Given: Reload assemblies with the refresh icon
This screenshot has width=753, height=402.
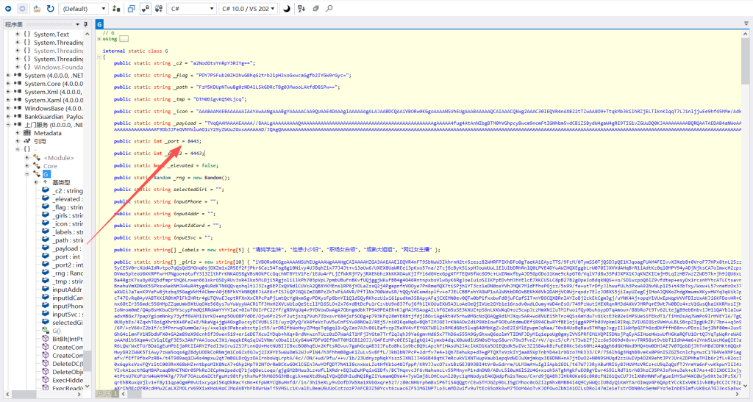Looking at the screenshot, I should pos(51,9).
